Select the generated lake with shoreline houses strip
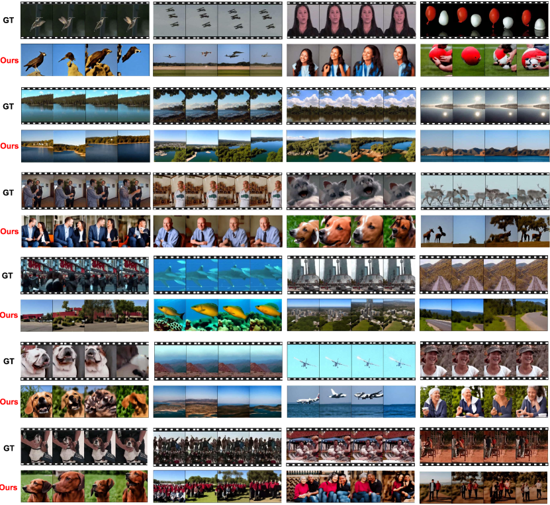 85,146
